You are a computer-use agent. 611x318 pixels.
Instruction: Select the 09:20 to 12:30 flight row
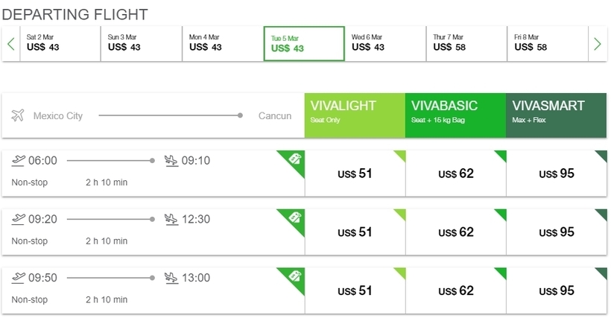pyautogui.click(x=153, y=232)
